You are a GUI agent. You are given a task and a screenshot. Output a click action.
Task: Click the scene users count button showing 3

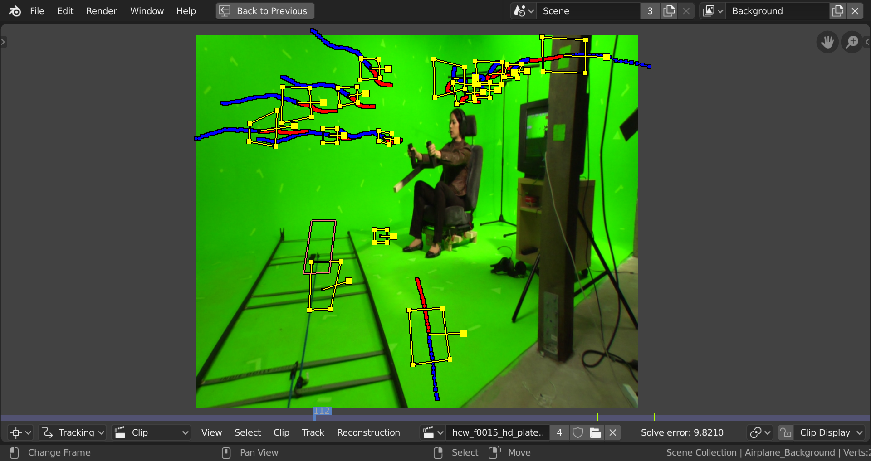pos(650,10)
